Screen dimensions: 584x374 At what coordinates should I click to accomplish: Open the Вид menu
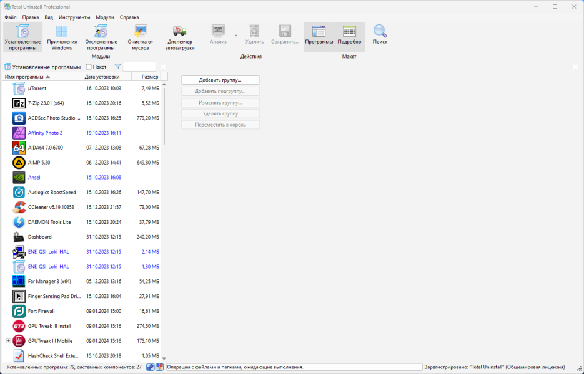pyautogui.click(x=49, y=17)
